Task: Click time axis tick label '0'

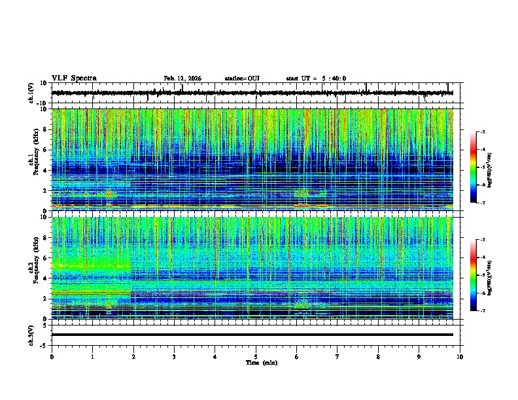Action: coord(52,357)
